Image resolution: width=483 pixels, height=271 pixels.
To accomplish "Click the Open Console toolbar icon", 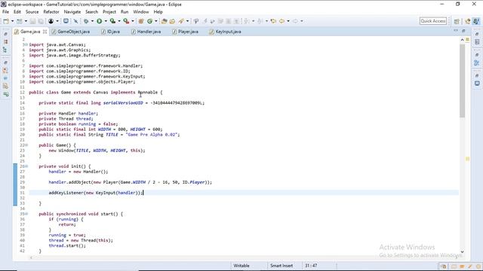I will (66, 21).
